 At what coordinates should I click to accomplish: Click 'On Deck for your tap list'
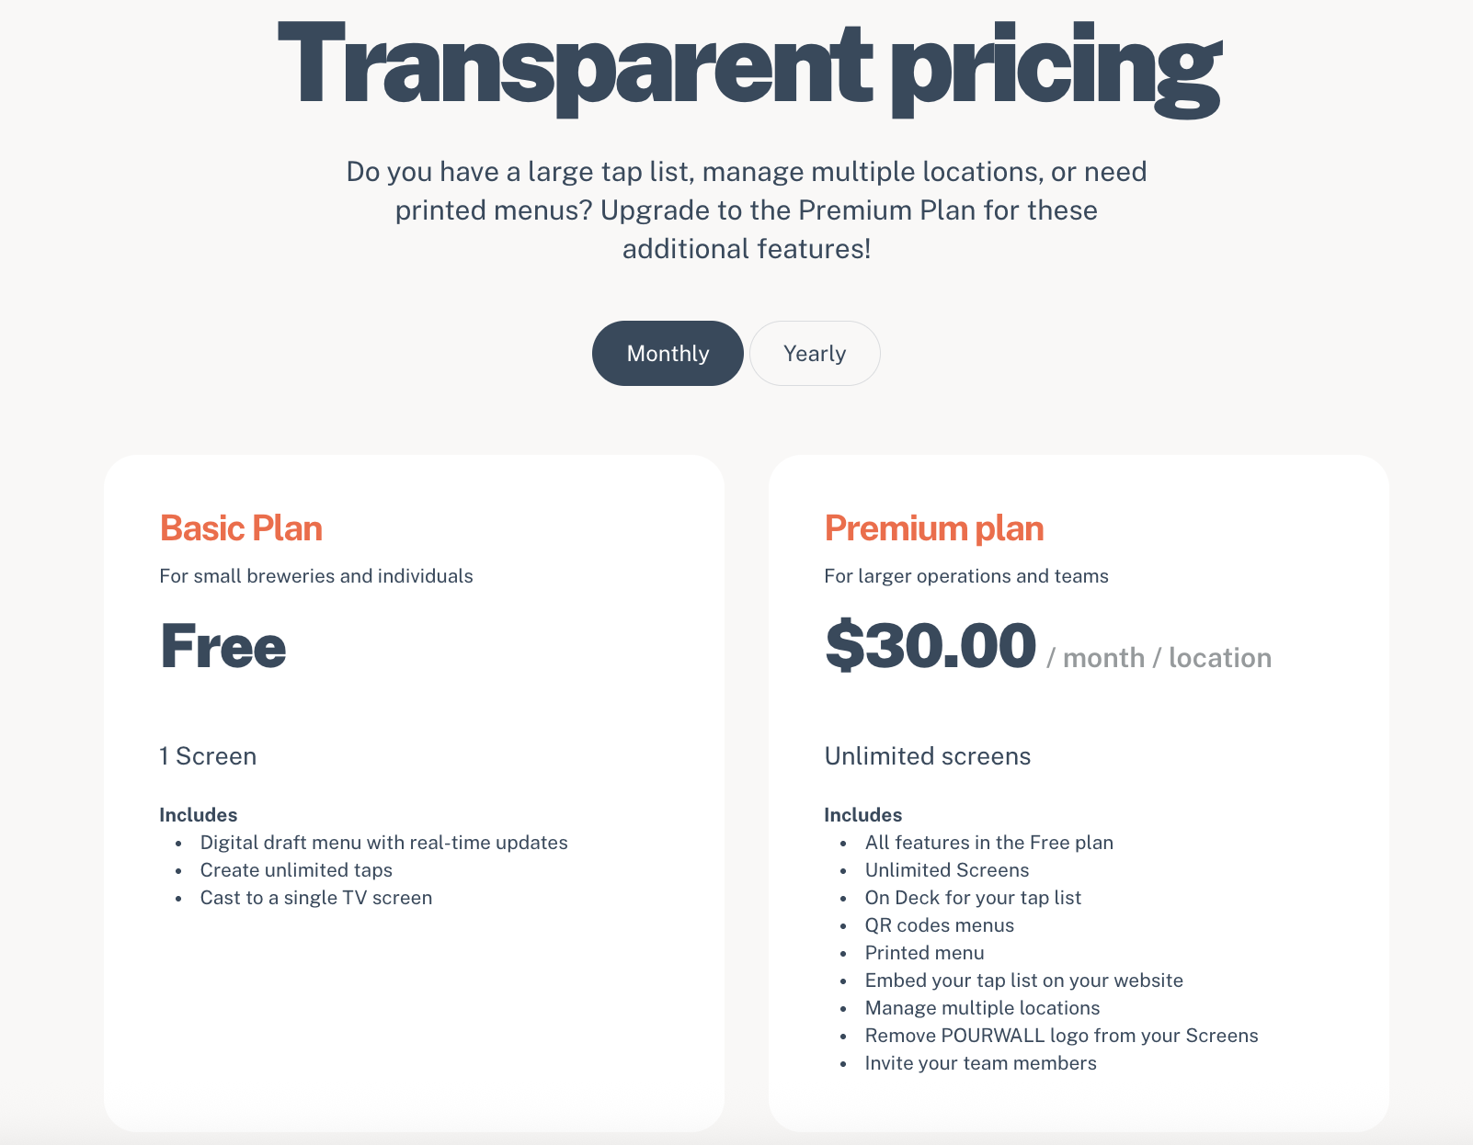coord(973,898)
